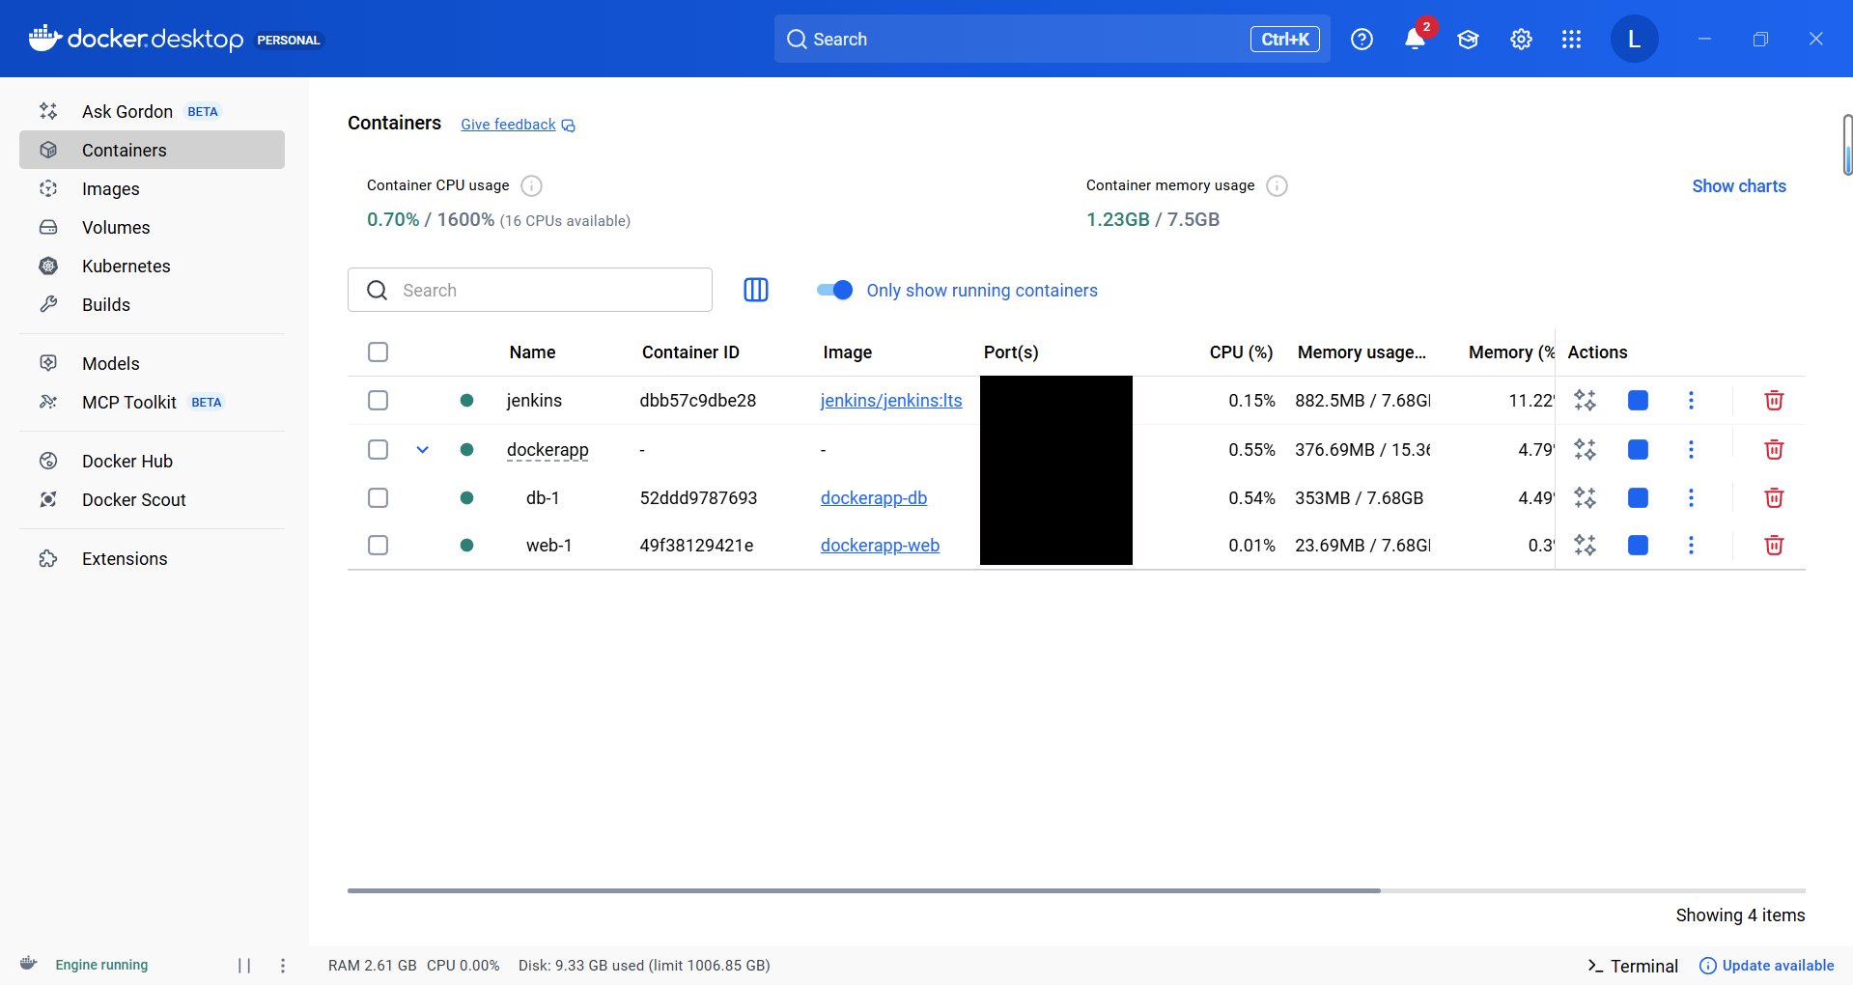
Task: Open more actions menu for dockerapp row
Action: 1691,449
